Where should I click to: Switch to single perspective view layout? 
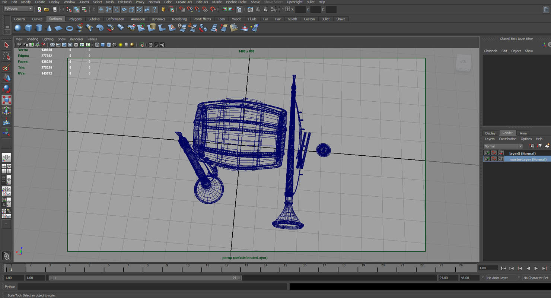click(6, 158)
